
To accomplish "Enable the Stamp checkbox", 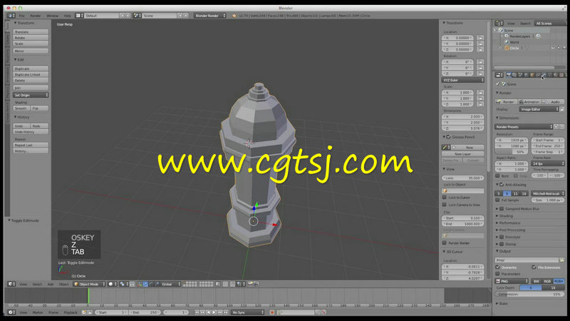I will tap(502, 244).
